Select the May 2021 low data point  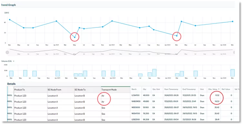(75, 37)
